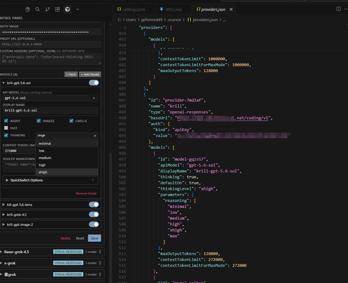Click the Add Model button

coord(90,75)
